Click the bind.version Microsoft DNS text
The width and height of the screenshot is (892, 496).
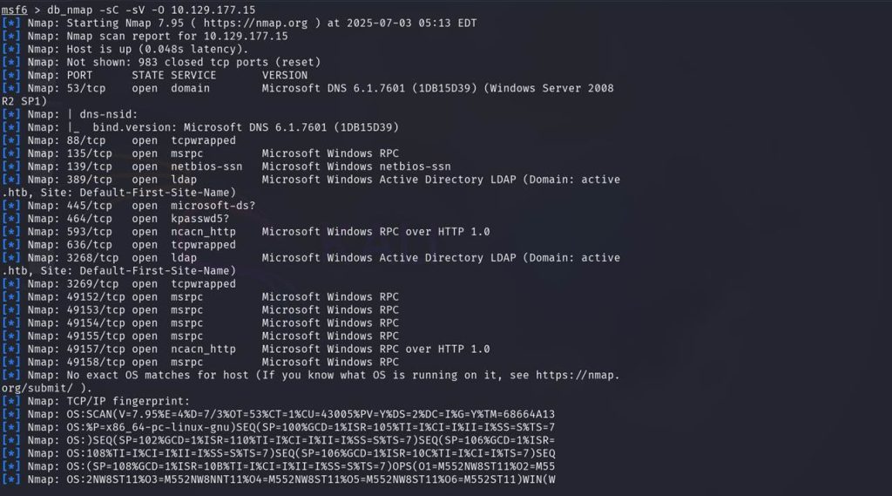pyautogui.click(x=245, y=127)
